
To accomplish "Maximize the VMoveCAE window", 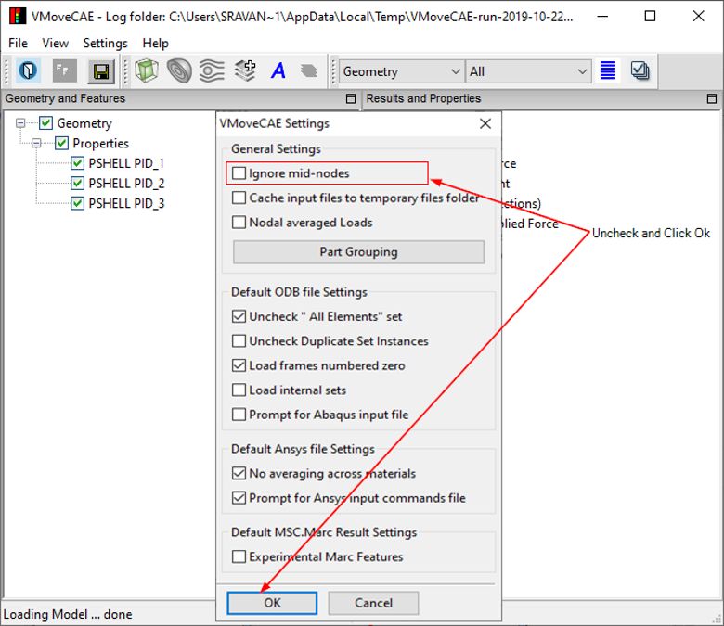I will pyautogui.click(x=650, y=16).
